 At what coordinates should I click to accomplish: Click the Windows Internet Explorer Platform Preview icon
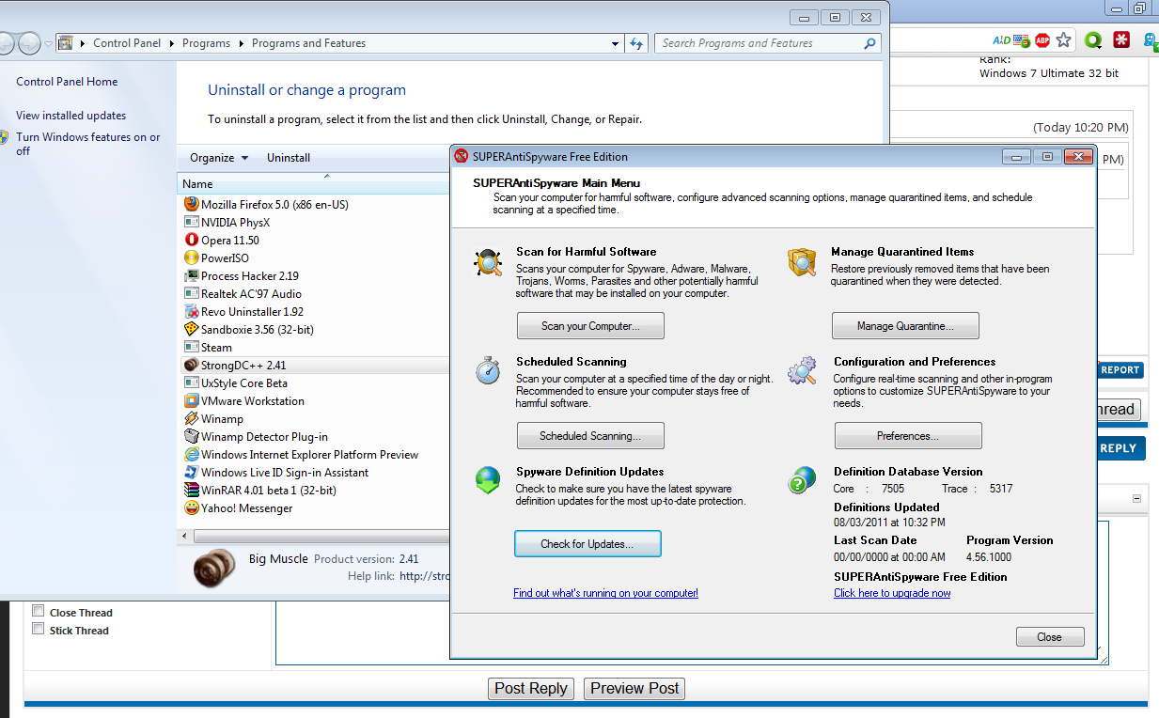tap(192, 454)
